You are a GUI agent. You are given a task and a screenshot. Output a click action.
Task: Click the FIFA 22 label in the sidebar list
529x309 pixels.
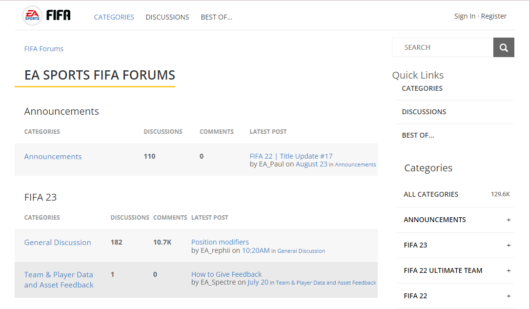tap(415, 296)
